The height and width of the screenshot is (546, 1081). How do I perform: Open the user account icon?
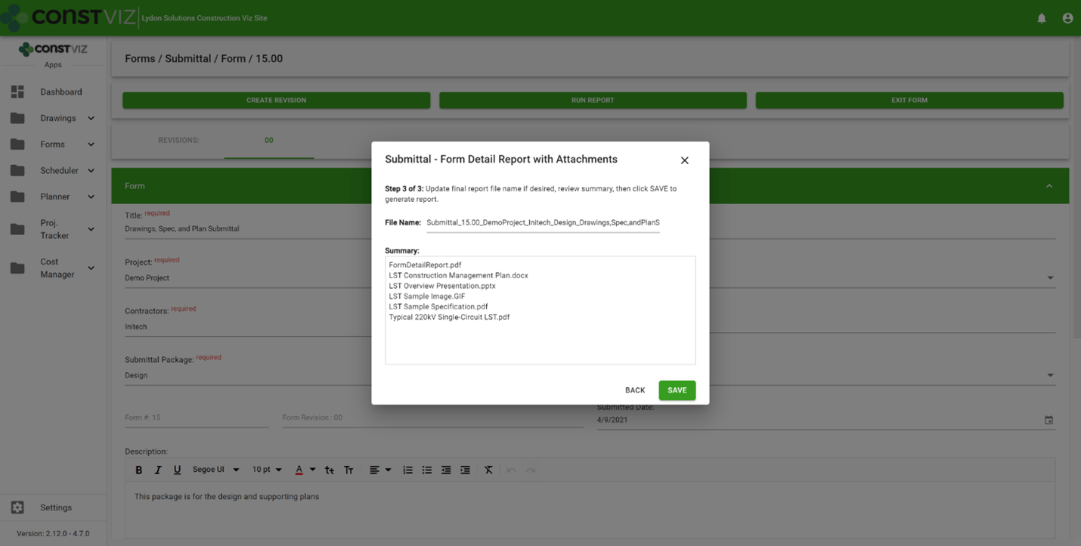pyautogui.click(x=1067, y=18)
